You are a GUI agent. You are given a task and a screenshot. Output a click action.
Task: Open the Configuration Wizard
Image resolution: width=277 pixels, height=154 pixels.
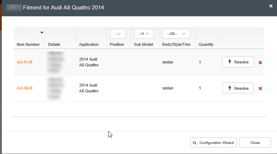click(213, 142)
